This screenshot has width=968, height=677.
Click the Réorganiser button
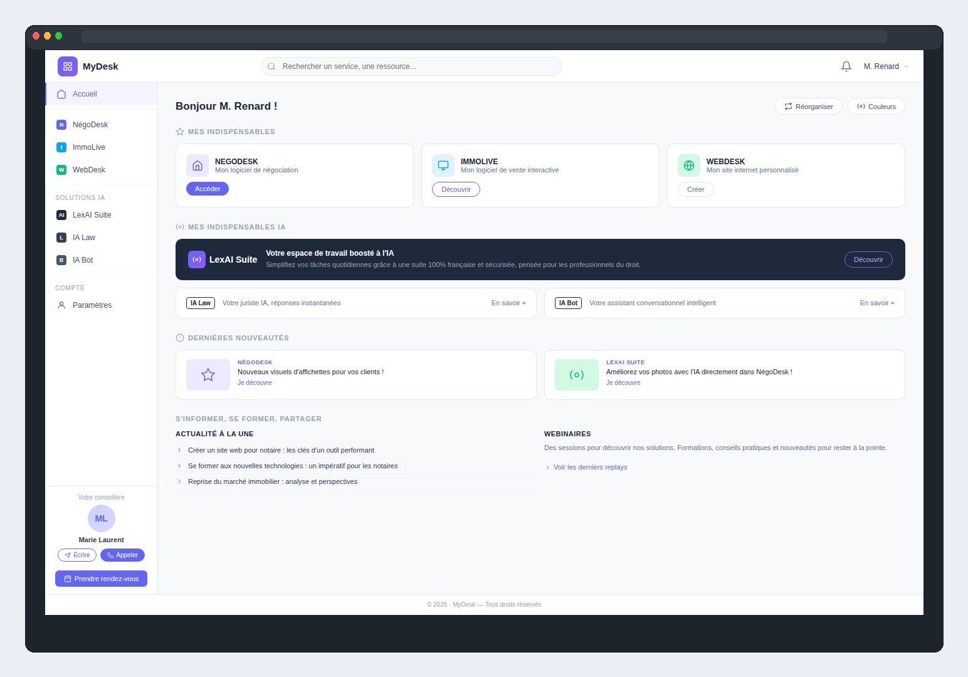[x=809, y=107]
